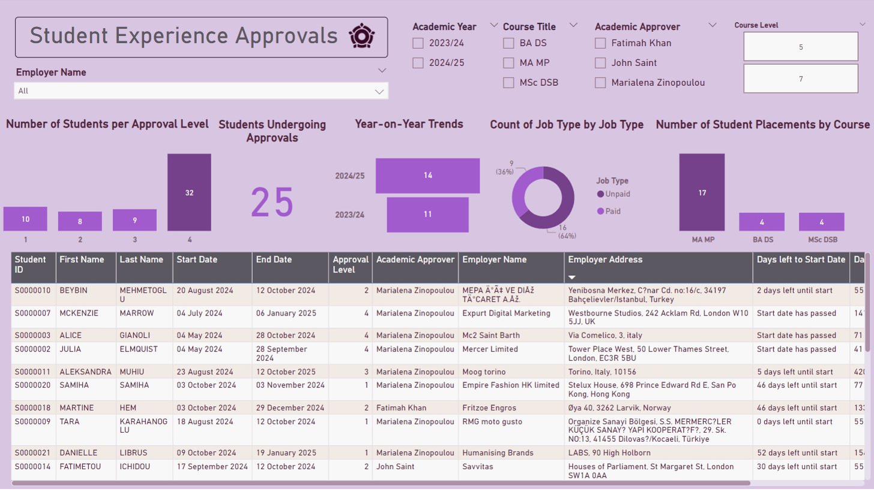Select approval level 3 bar showing 9
The width and height of the screenshot is (874, 504).
134,220
